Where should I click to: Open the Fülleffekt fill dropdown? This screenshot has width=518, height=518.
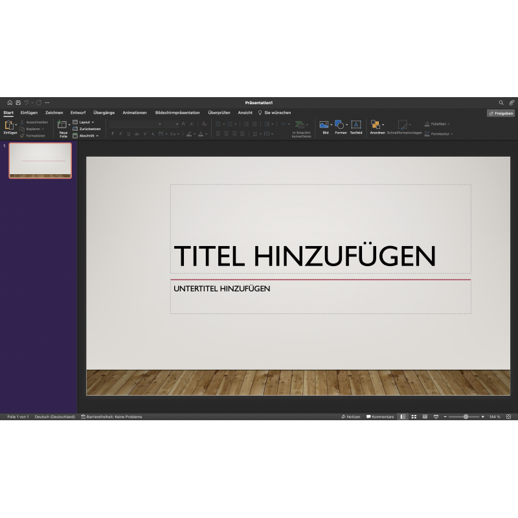[x=438, y=124]
